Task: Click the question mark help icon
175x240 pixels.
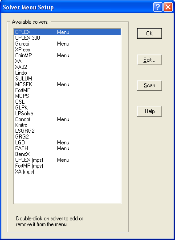Action: coord(158,7)
